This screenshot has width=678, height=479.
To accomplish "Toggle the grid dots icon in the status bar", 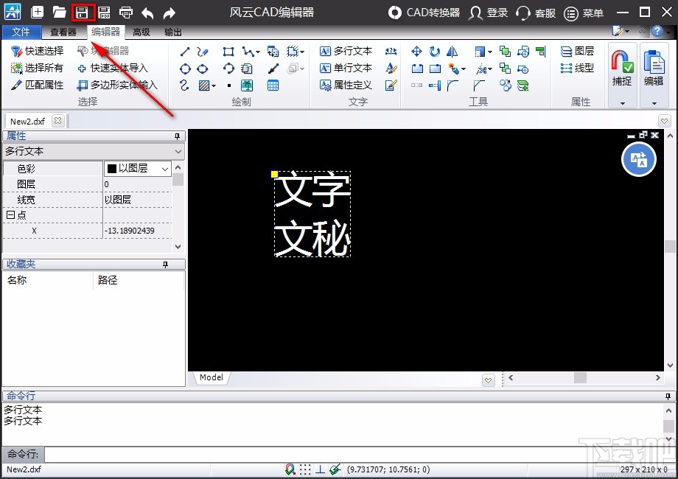I will tap(305, 469).
